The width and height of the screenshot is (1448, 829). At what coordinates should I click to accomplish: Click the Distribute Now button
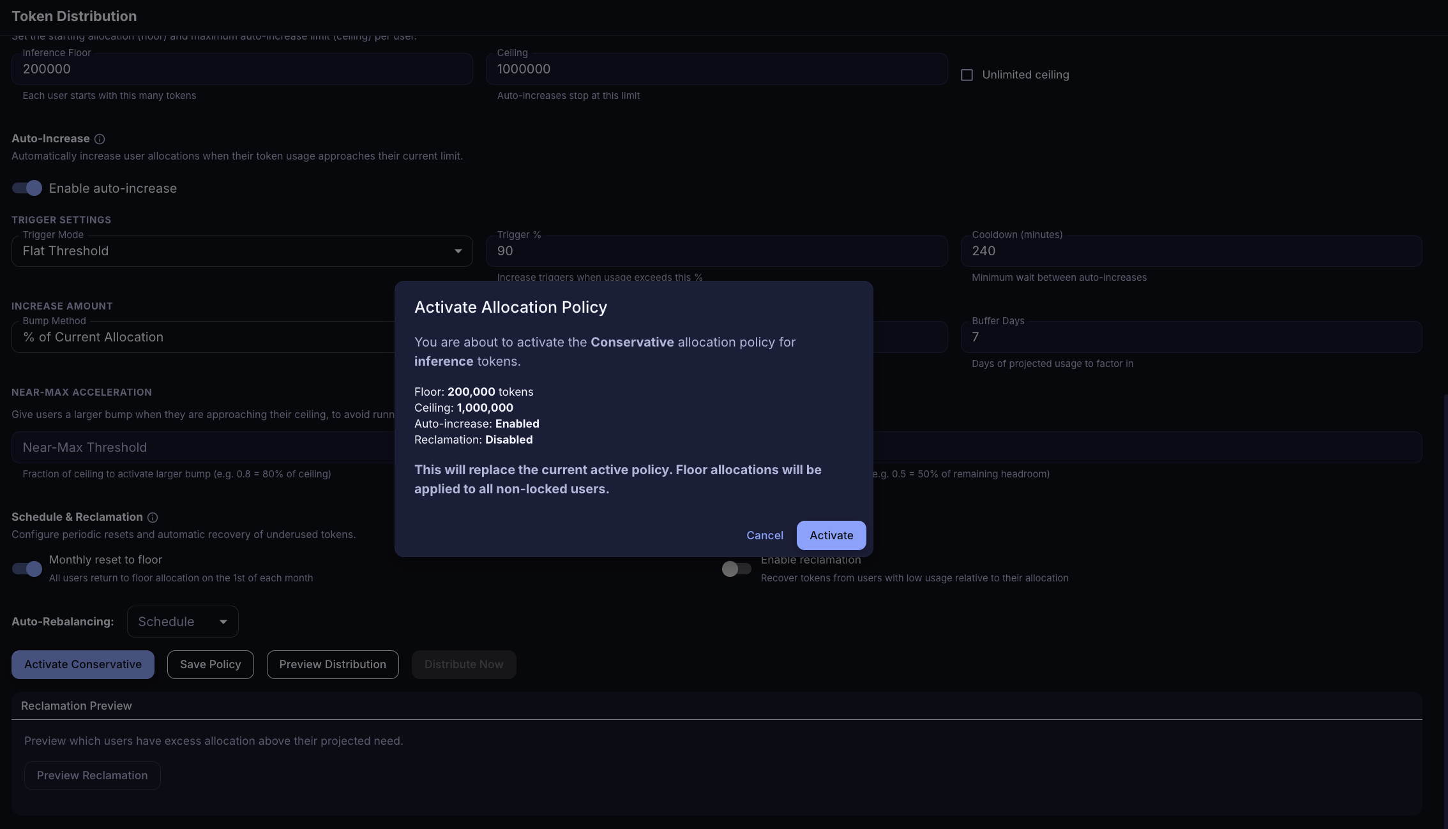464,664
